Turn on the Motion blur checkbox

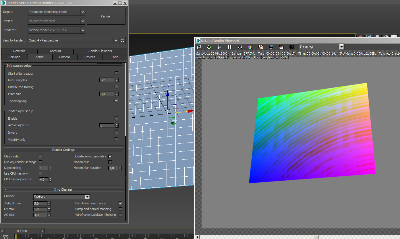pyautogui.click(x=110, y=162)
